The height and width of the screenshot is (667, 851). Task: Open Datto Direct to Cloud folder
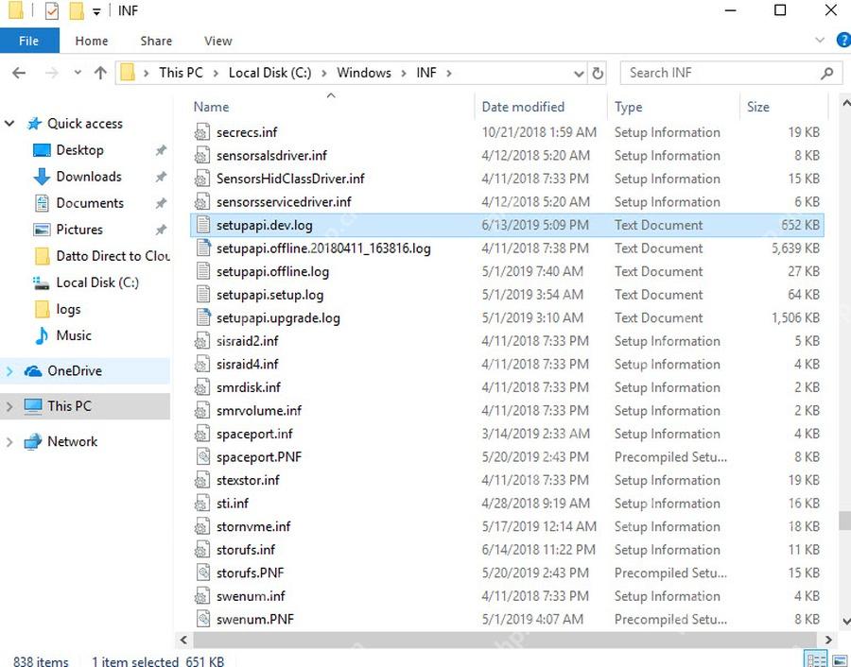[113, 256]
